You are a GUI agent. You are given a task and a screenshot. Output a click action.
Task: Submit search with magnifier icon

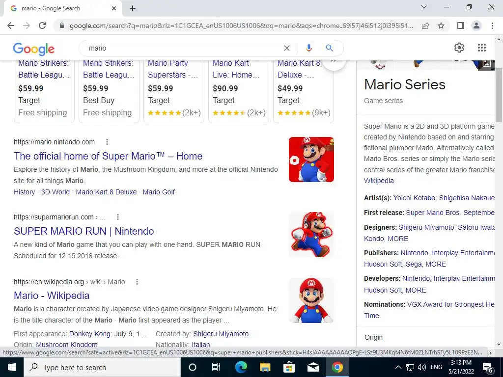(x=329, y=48)
